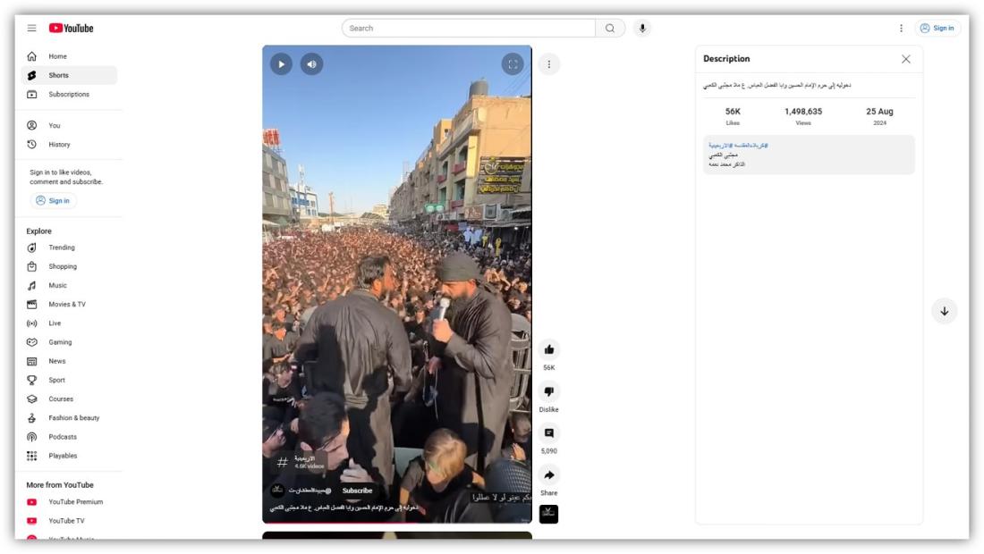Go to the YouTube logo home link
984x554 pixels.
(x=71, y=29)
